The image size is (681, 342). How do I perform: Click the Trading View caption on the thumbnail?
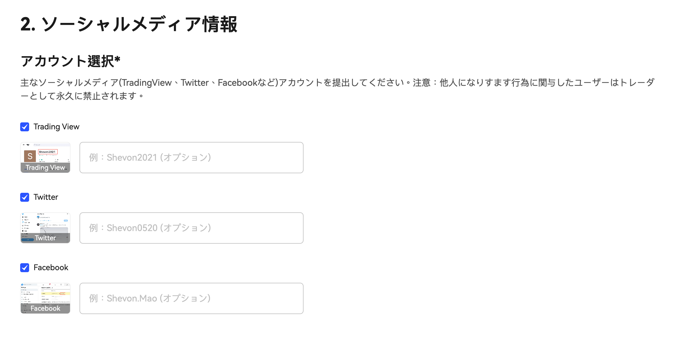point(45,167)
